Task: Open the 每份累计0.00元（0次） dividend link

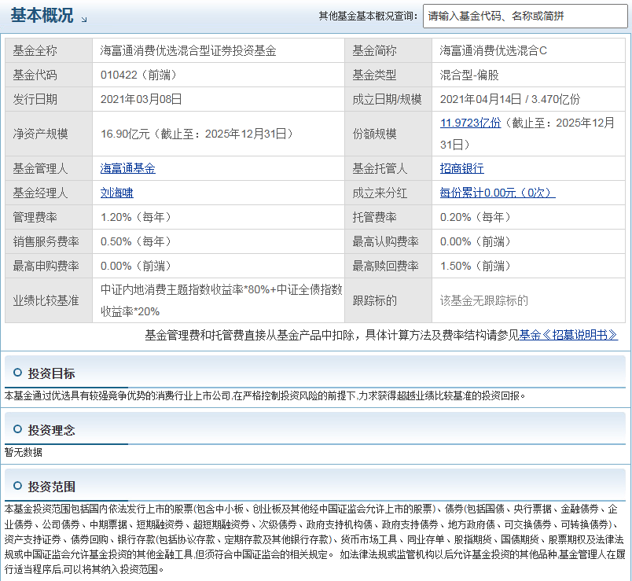Action: 498,193
